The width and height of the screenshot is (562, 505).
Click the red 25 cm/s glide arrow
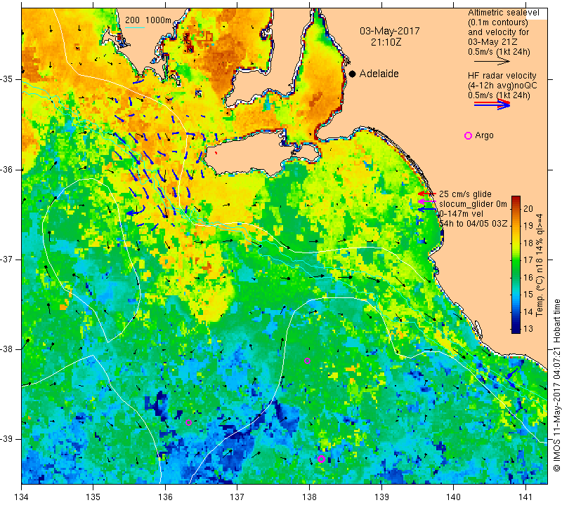pyautogui.click(x=427, y=194)
